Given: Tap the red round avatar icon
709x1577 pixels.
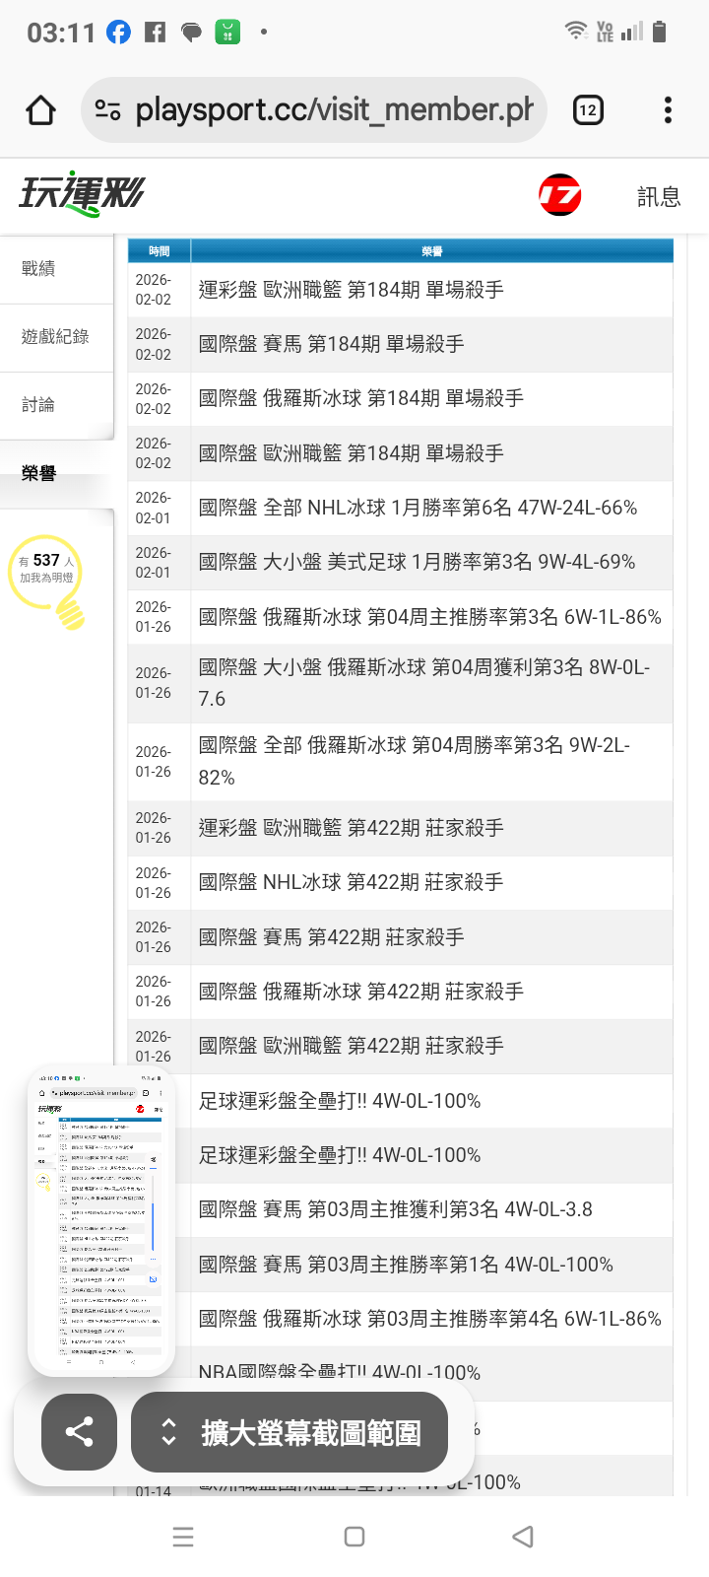Looking at the screenshot, I should coord(560,195).
